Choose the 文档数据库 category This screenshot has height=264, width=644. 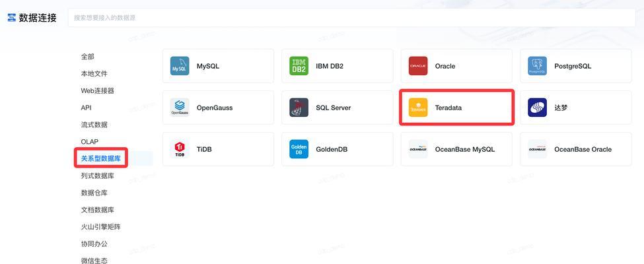pyautogui.click(x=97, y=210)
